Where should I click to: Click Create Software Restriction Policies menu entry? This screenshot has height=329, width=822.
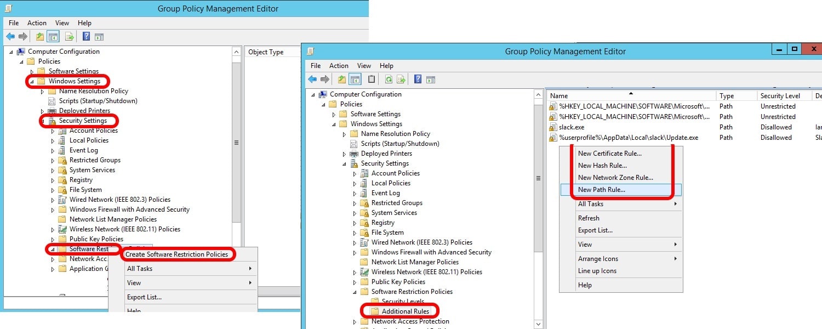click(x=176, y=254)
